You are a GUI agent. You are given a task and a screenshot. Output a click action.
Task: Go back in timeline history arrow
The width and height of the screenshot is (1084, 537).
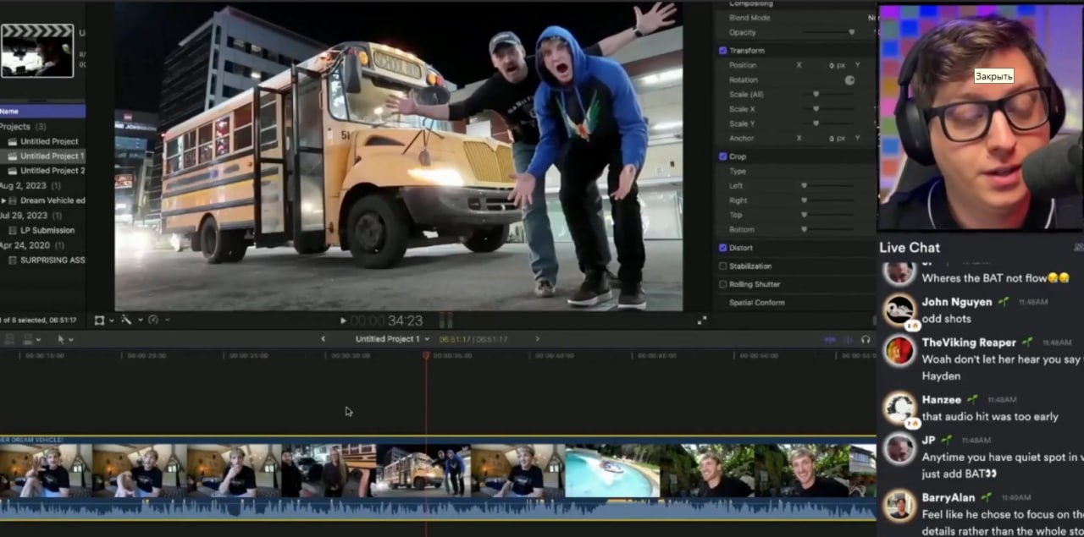pos(323,339)
